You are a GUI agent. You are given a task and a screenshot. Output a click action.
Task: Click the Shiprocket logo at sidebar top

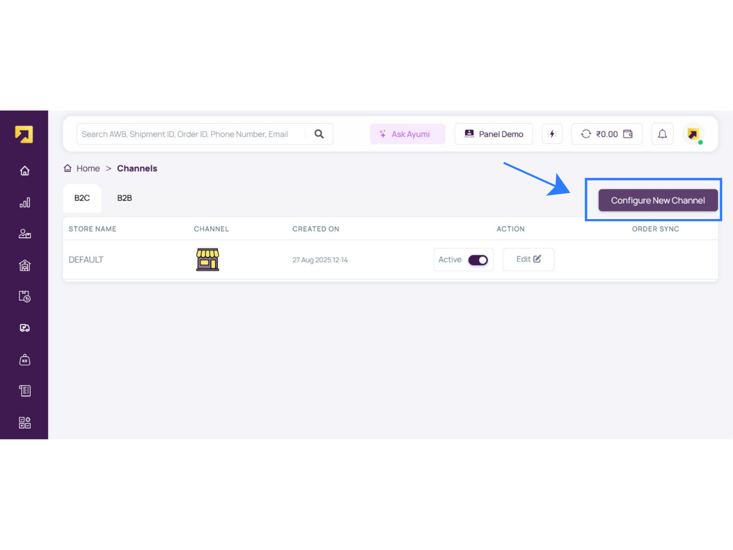pos(24,134)
